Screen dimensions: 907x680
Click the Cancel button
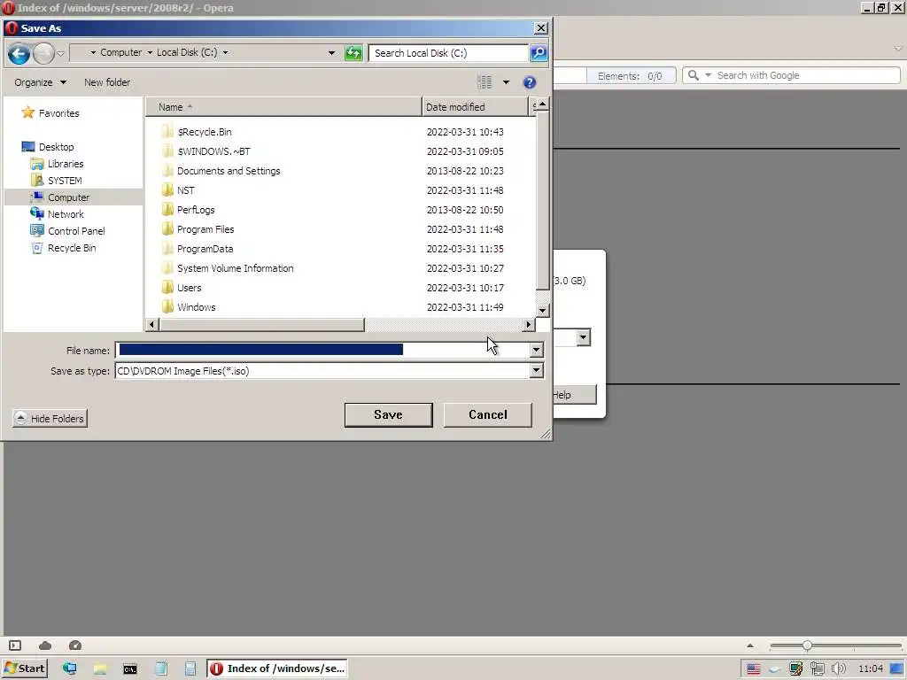pos(488,415)
